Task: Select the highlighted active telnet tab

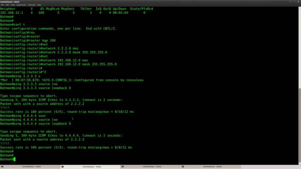Action: pyautogui.click(x=90, y=167)
